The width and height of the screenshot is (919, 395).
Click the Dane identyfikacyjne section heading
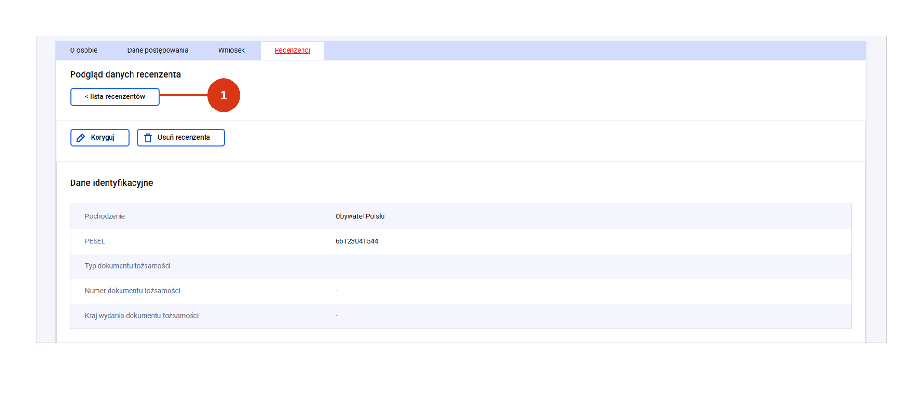pyautogui.click(x=111, y=183)
